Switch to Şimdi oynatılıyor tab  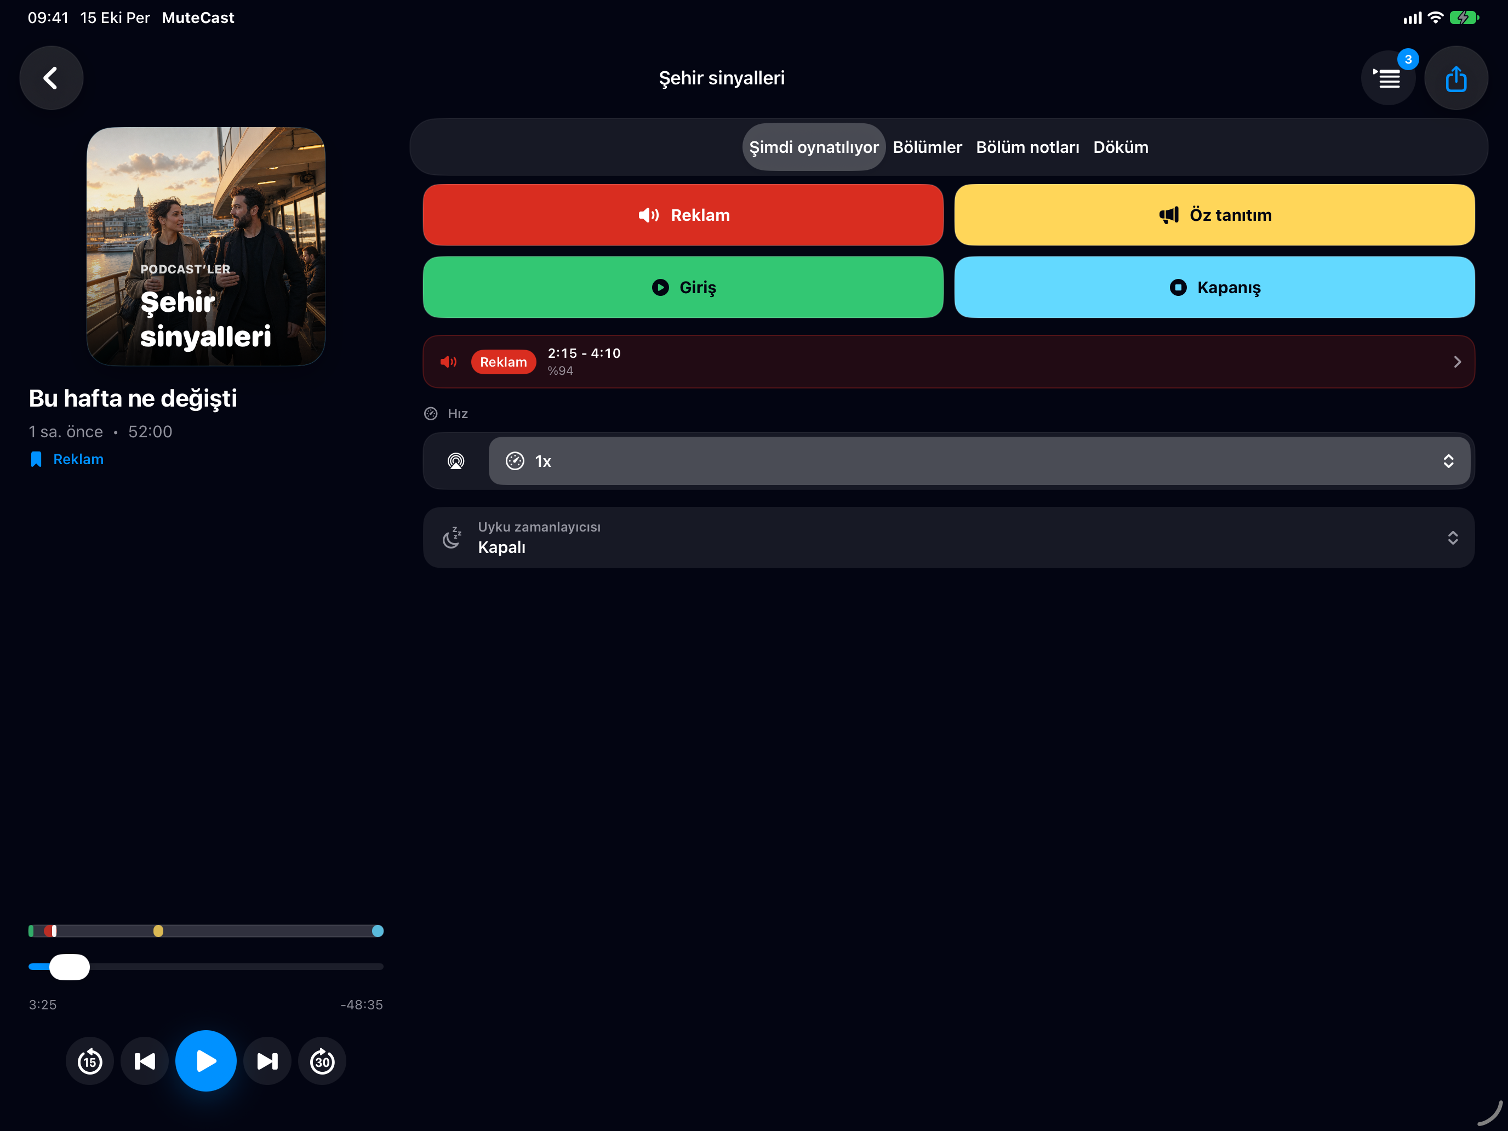pos(813,146)
